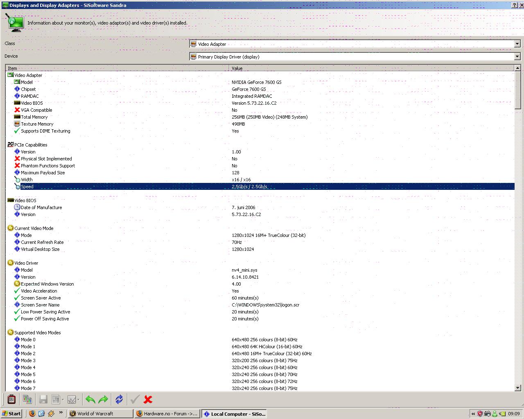This screenshot has height=419, width=524.
Task: Expand hidden system tray icons chevron
Action: pos(473,414)
